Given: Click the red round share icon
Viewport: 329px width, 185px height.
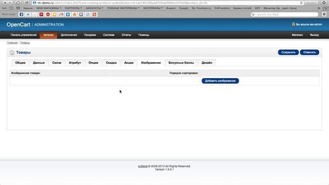Looking at the screenshot, I should 48,14.
